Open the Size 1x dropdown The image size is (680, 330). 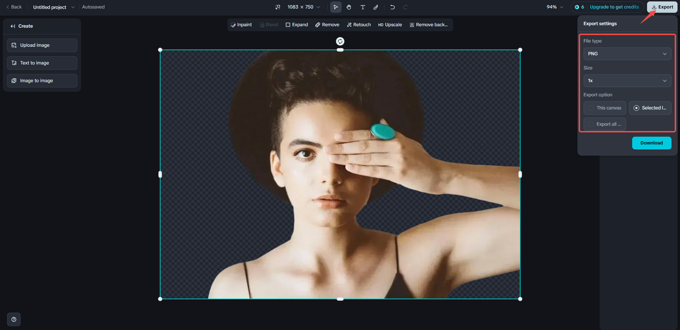(627, 81)
